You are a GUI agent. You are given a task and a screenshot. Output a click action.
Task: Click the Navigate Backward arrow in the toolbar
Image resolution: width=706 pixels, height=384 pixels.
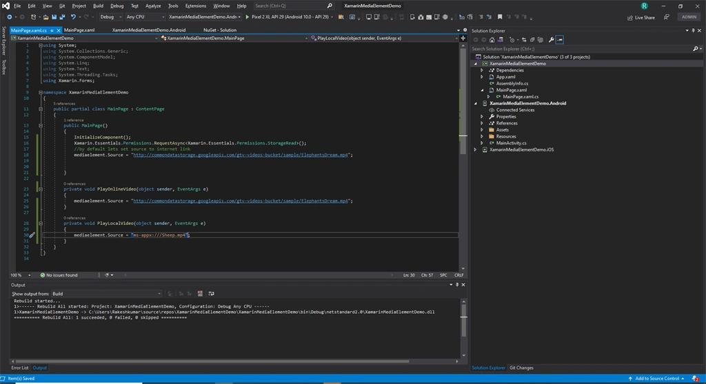(x=10, y=17)
